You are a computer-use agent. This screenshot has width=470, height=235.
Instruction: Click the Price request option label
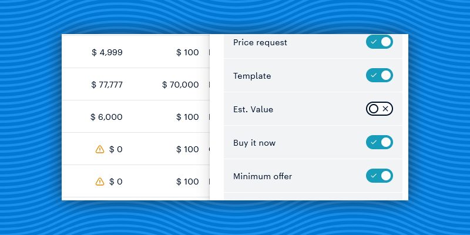point(260,42)
